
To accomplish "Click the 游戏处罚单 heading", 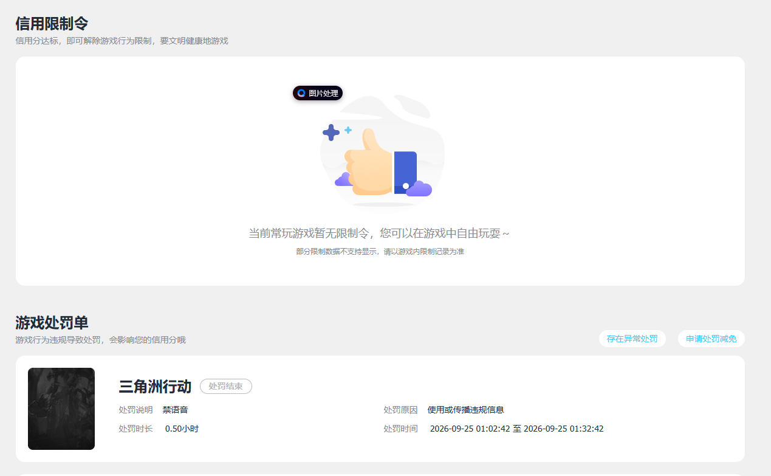I will (x=52, y=323).
